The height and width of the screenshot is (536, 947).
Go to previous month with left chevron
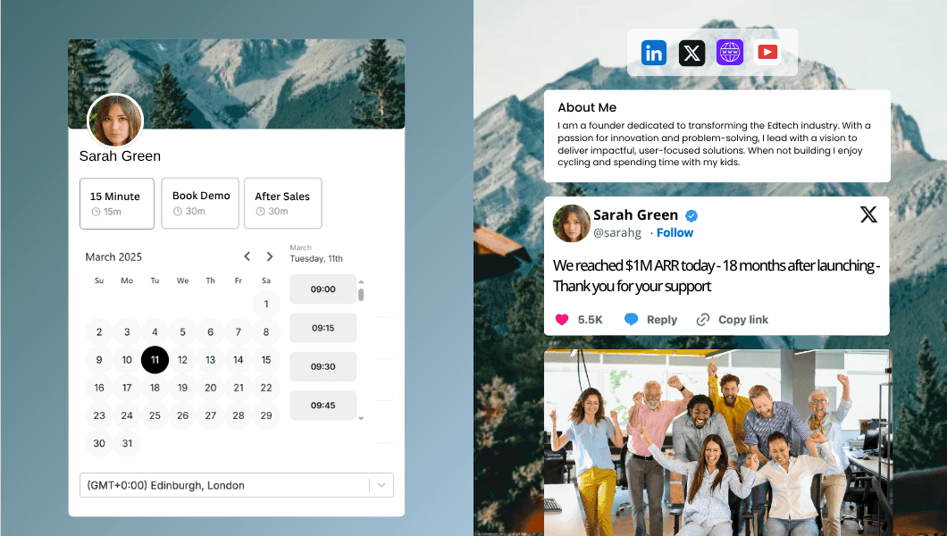point(247,255)
